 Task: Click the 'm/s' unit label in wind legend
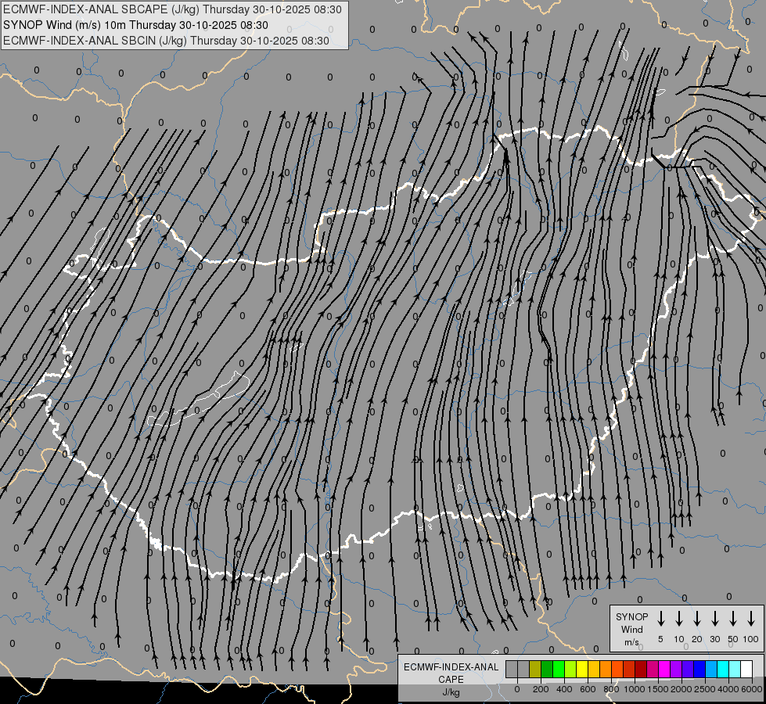pos(631,642)
